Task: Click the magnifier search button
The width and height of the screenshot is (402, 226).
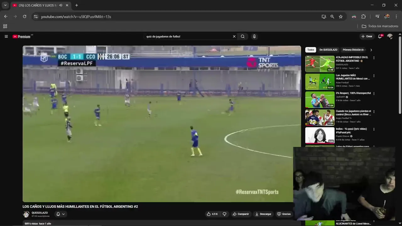Action: [x=243, y=36]
